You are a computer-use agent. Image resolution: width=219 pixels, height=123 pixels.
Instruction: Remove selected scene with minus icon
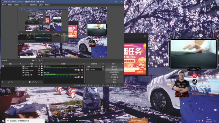(5, 82)
